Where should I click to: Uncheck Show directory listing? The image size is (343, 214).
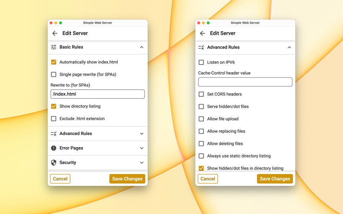(x=53, y=106)
